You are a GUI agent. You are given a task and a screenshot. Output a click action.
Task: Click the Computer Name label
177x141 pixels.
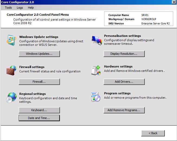(118, 15)
